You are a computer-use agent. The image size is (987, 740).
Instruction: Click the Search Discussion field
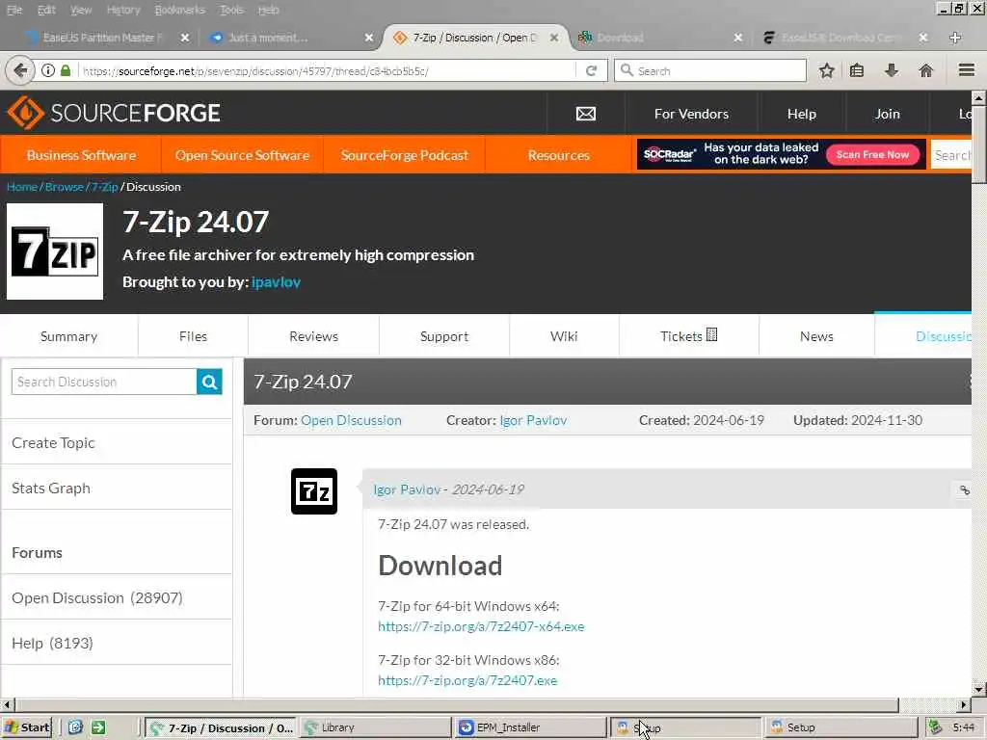point(104,382)
